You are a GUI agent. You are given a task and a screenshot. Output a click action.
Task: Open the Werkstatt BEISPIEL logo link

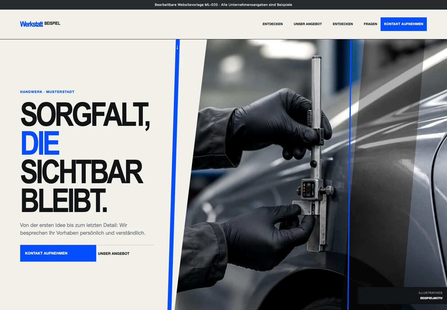[x=40, y=24]
